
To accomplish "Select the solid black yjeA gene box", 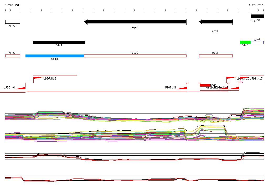I will coord(257,16).
